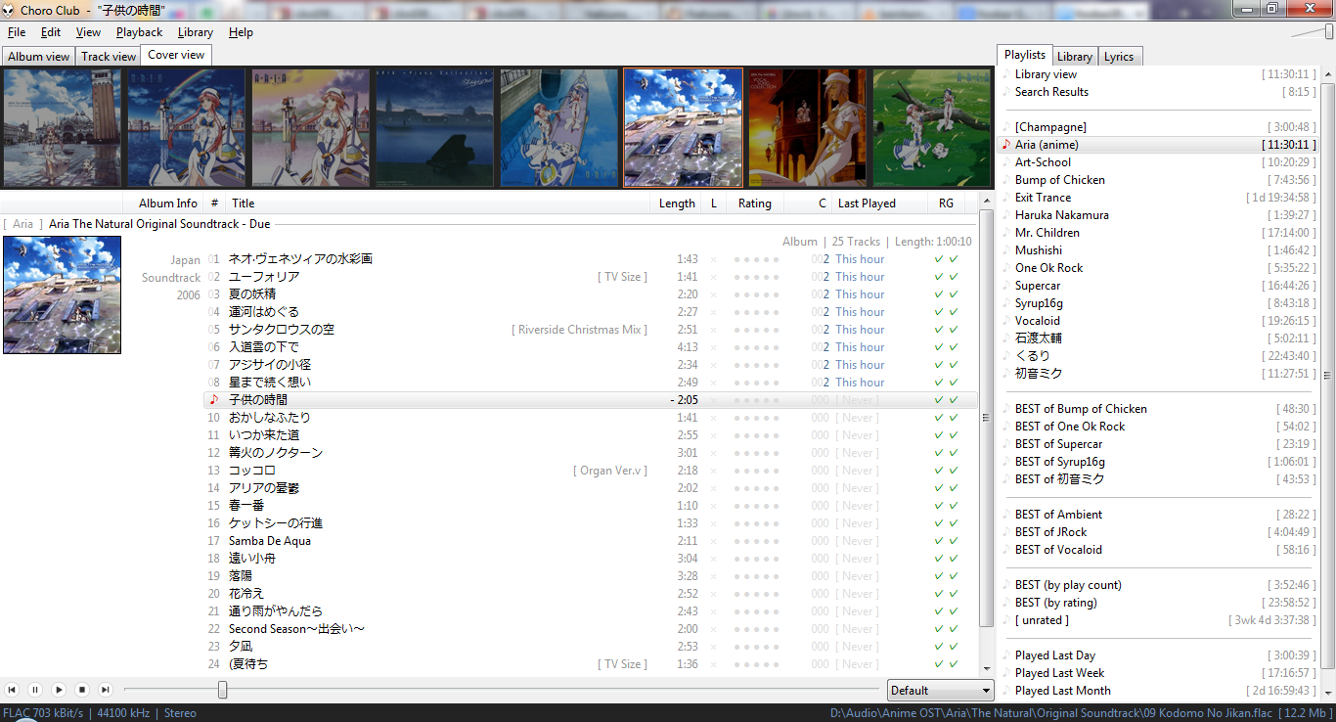The image size is (1336, 722).
Task: Switch to the Lyrics tab in the side panel
Action: pyautogui.click(x=1119, y=57)
